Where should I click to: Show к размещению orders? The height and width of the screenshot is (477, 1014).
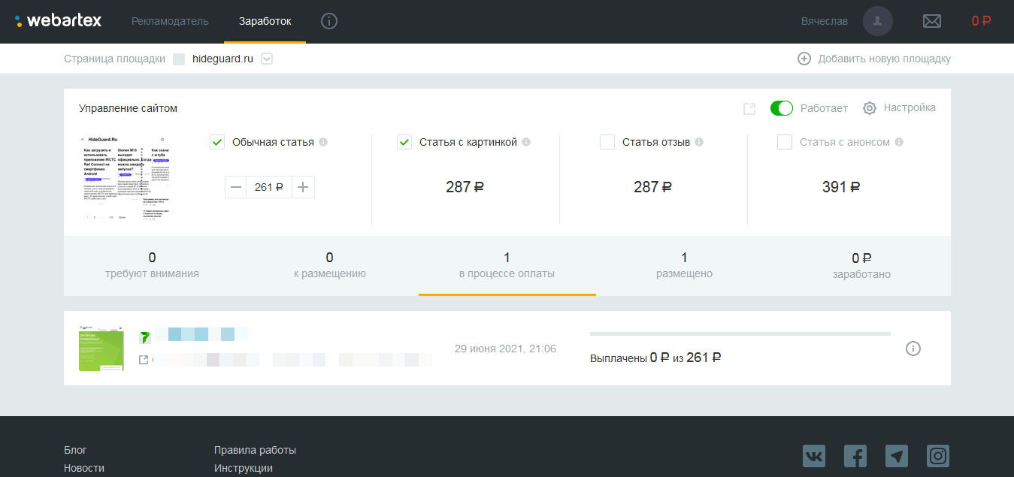click(330, 266)
